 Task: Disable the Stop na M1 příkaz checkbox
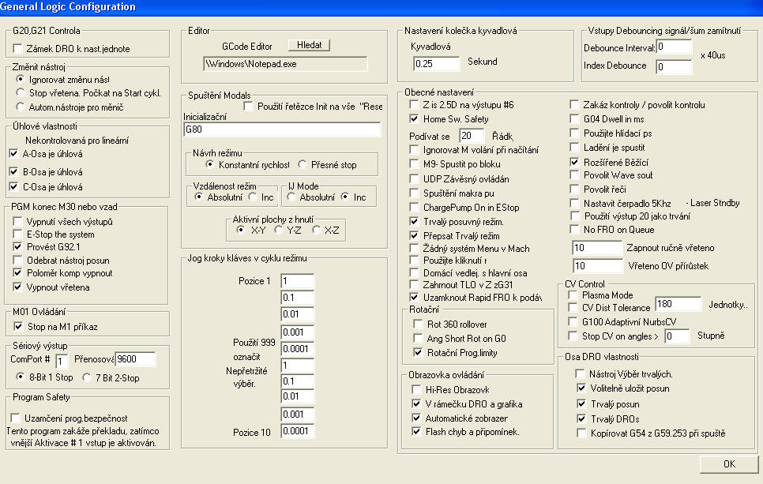(18, 326)
